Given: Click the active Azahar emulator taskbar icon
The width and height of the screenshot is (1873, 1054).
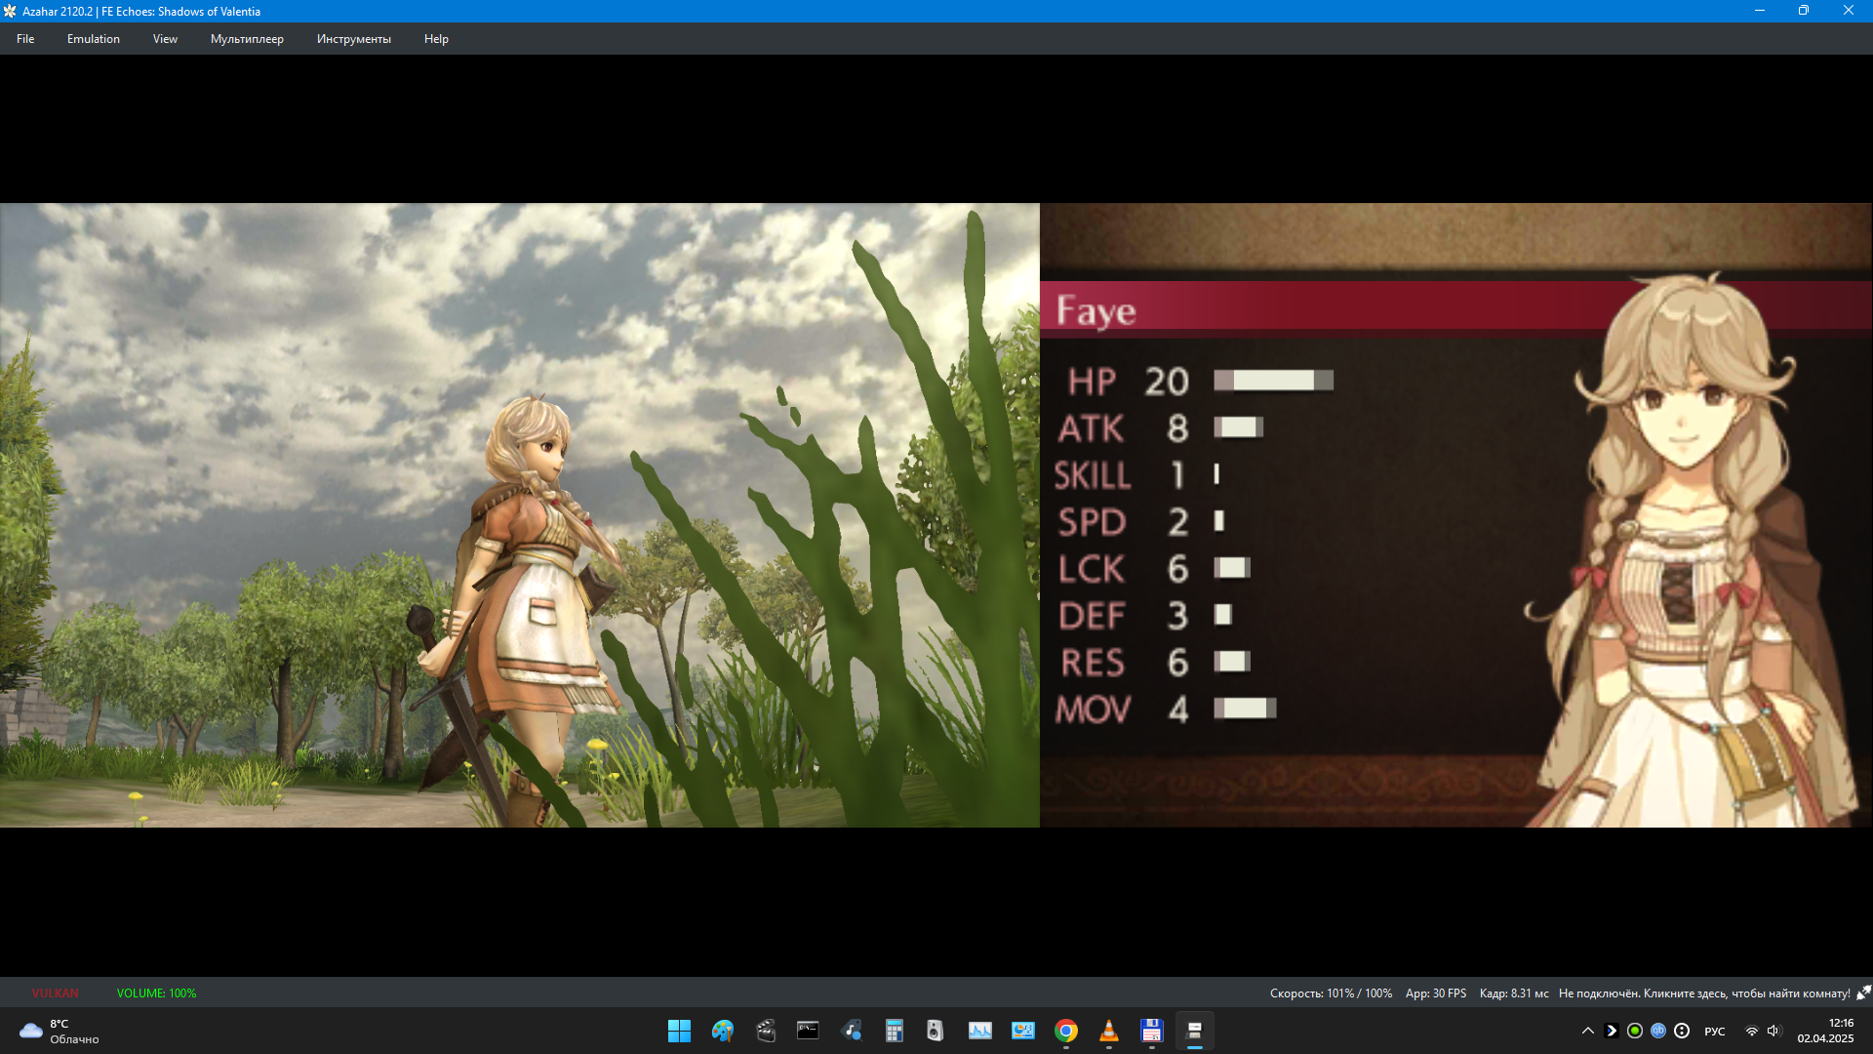Looking at the screenshot, I should click(1194, 1031).
